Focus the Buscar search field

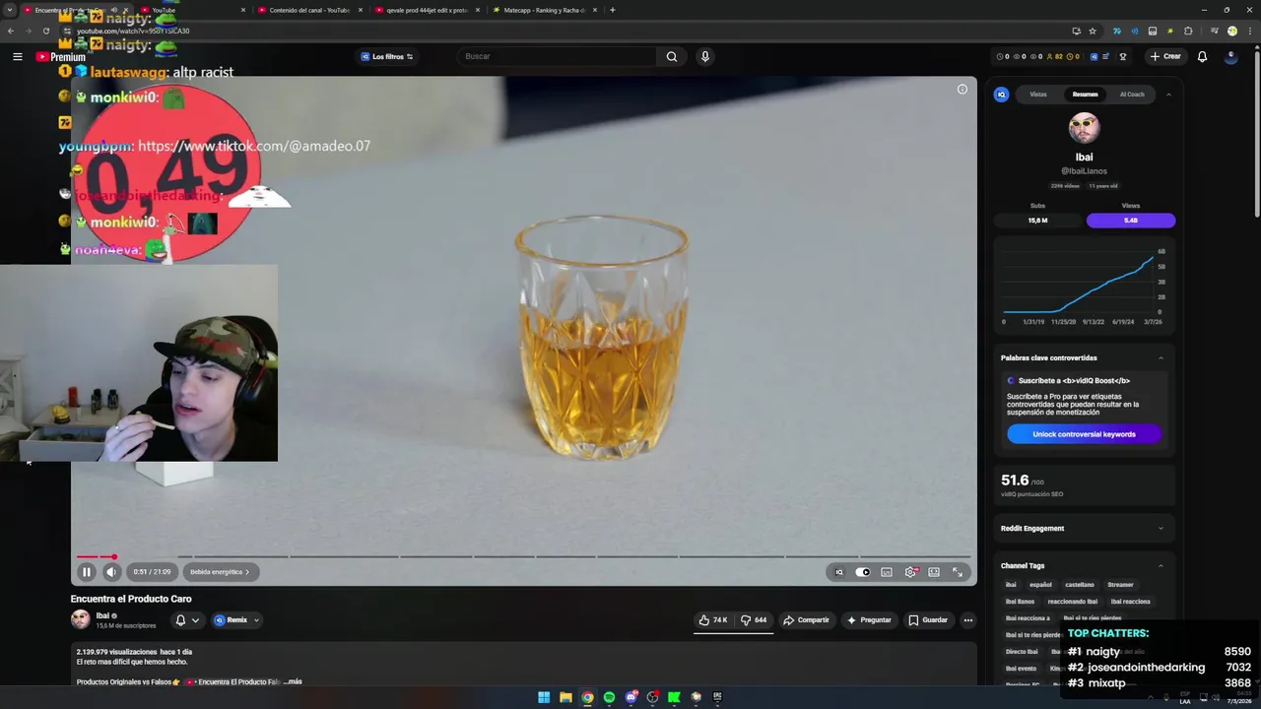556,56
